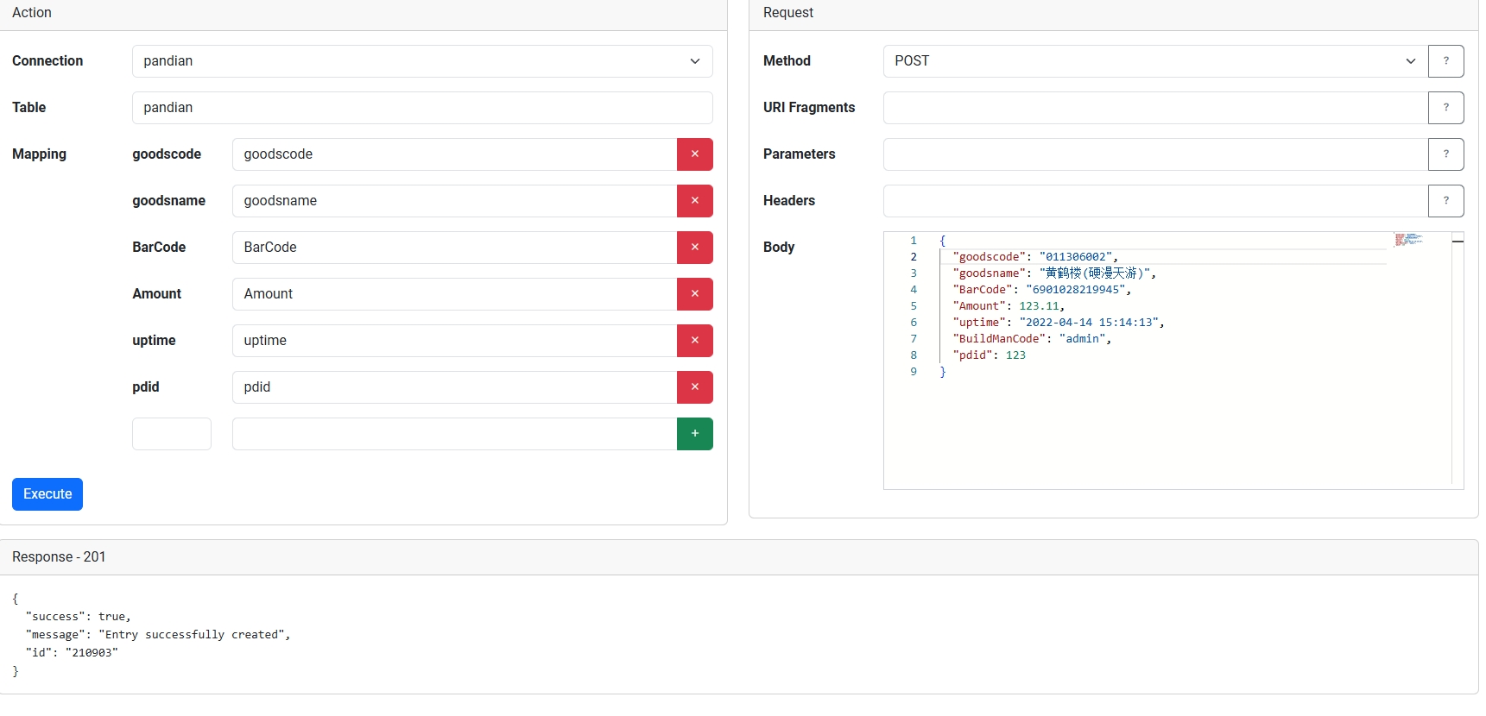
Task: Open help for Method field
Action: (x=1445, y=61)
